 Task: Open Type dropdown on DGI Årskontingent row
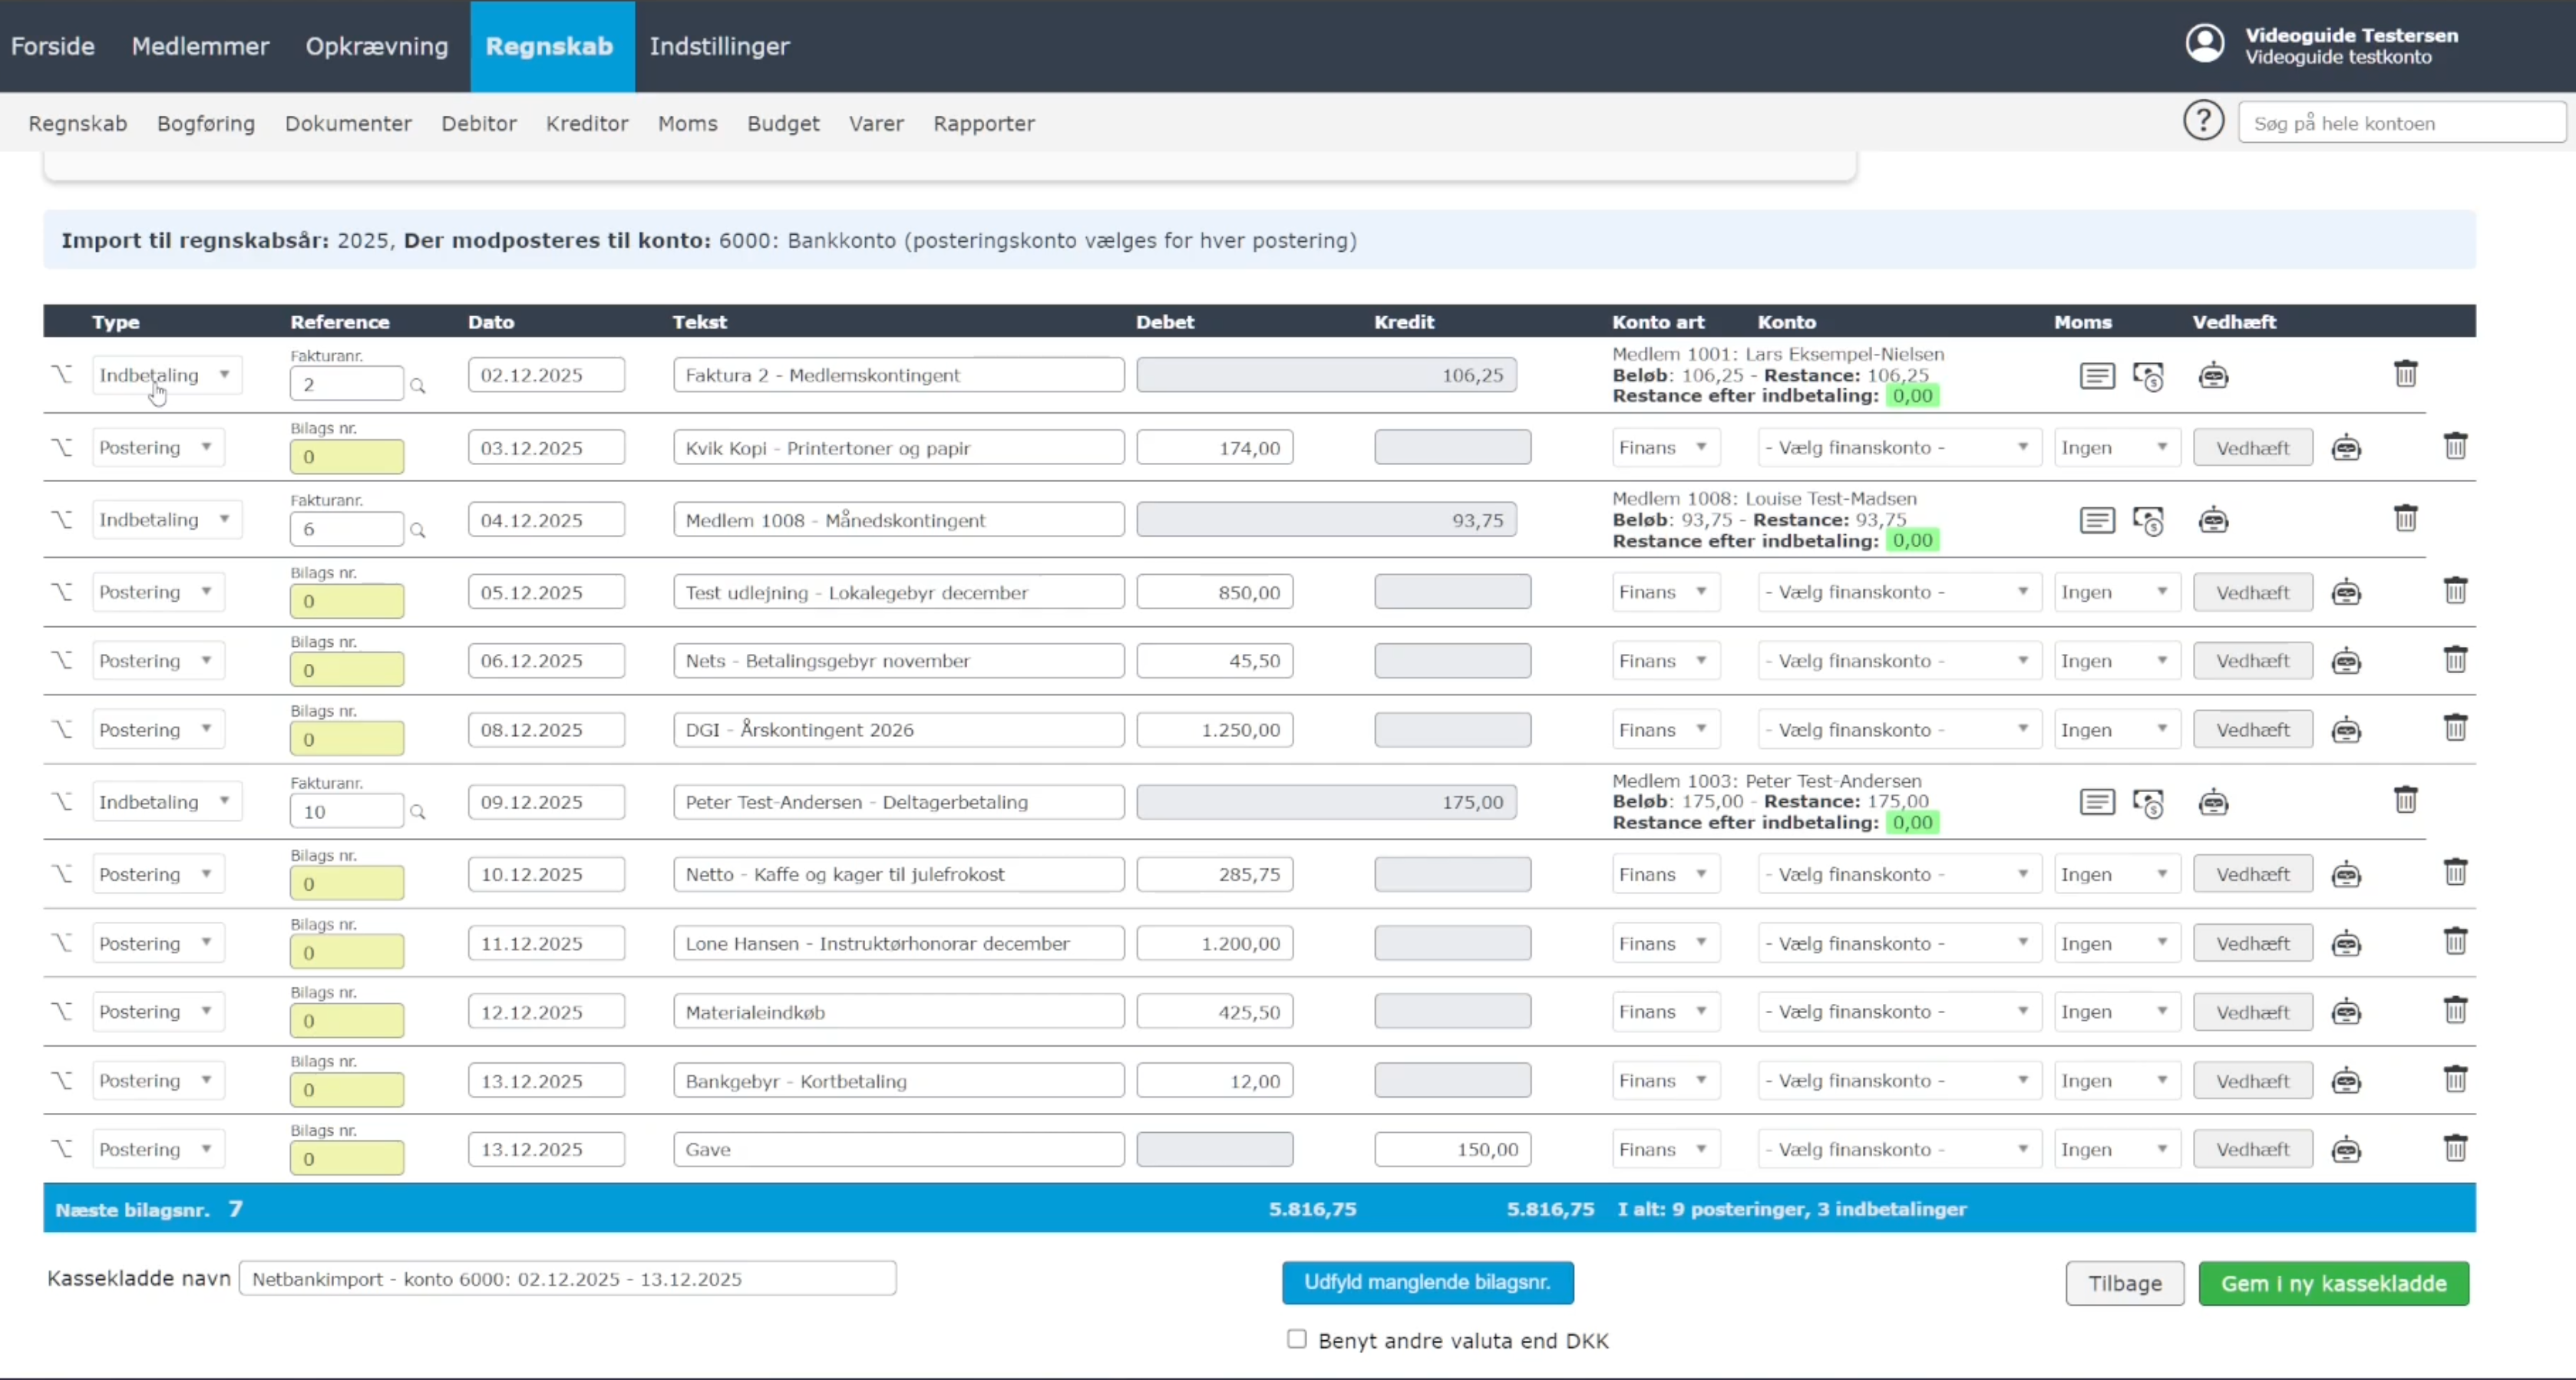tap(157, 729)
